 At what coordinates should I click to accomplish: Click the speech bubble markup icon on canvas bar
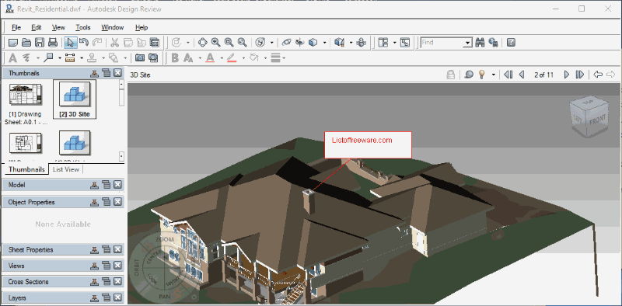tap(469, 75)
